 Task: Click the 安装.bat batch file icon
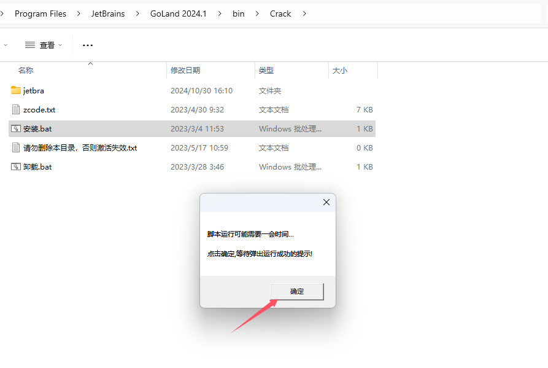click(x=16, y=128)
